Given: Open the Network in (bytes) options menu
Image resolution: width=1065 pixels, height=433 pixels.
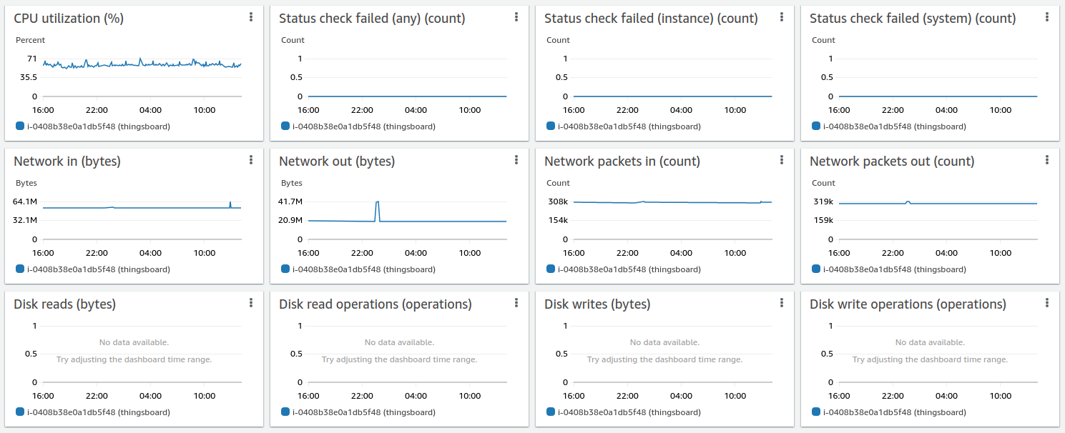Looking at the screenshot, I should 251,160.
